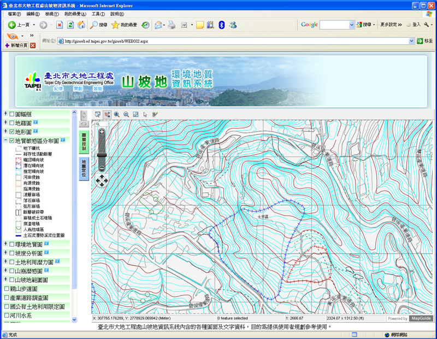Click the measure ruler tool in map toolbar

coord(155,114)
